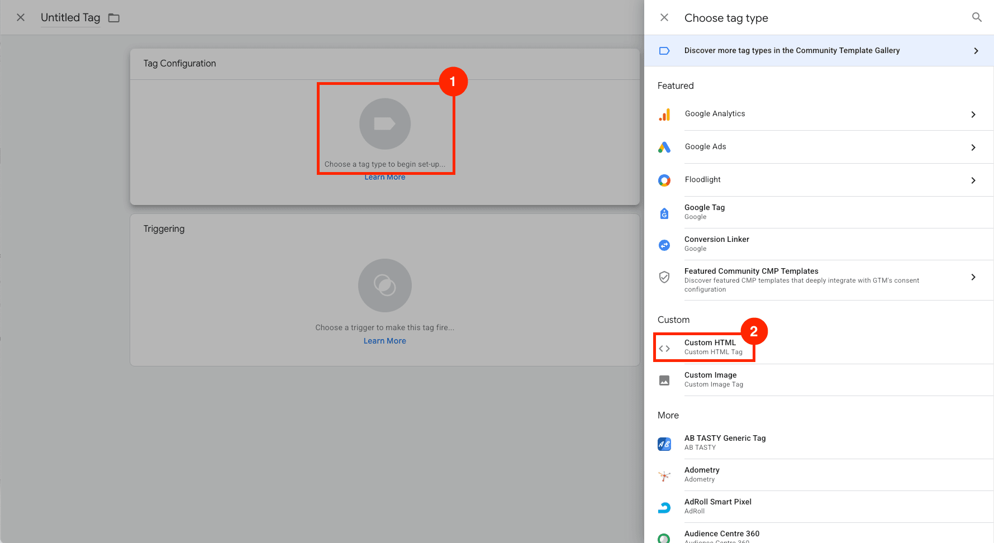Image resolution: width=994 pixels, height=543 pixels.
Task: Click the AdRoll logo icon
Action: coord(664,508)
